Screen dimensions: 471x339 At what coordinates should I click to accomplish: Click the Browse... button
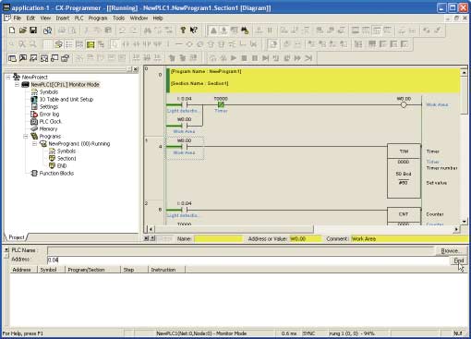pos(451,250)
